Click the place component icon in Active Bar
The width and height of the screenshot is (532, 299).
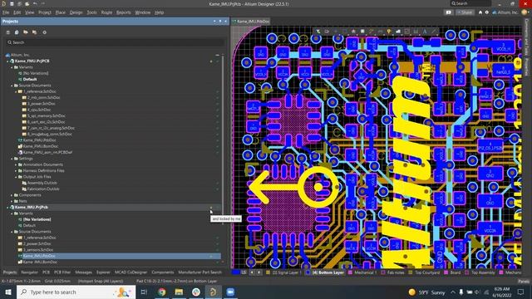coord(362,32)
